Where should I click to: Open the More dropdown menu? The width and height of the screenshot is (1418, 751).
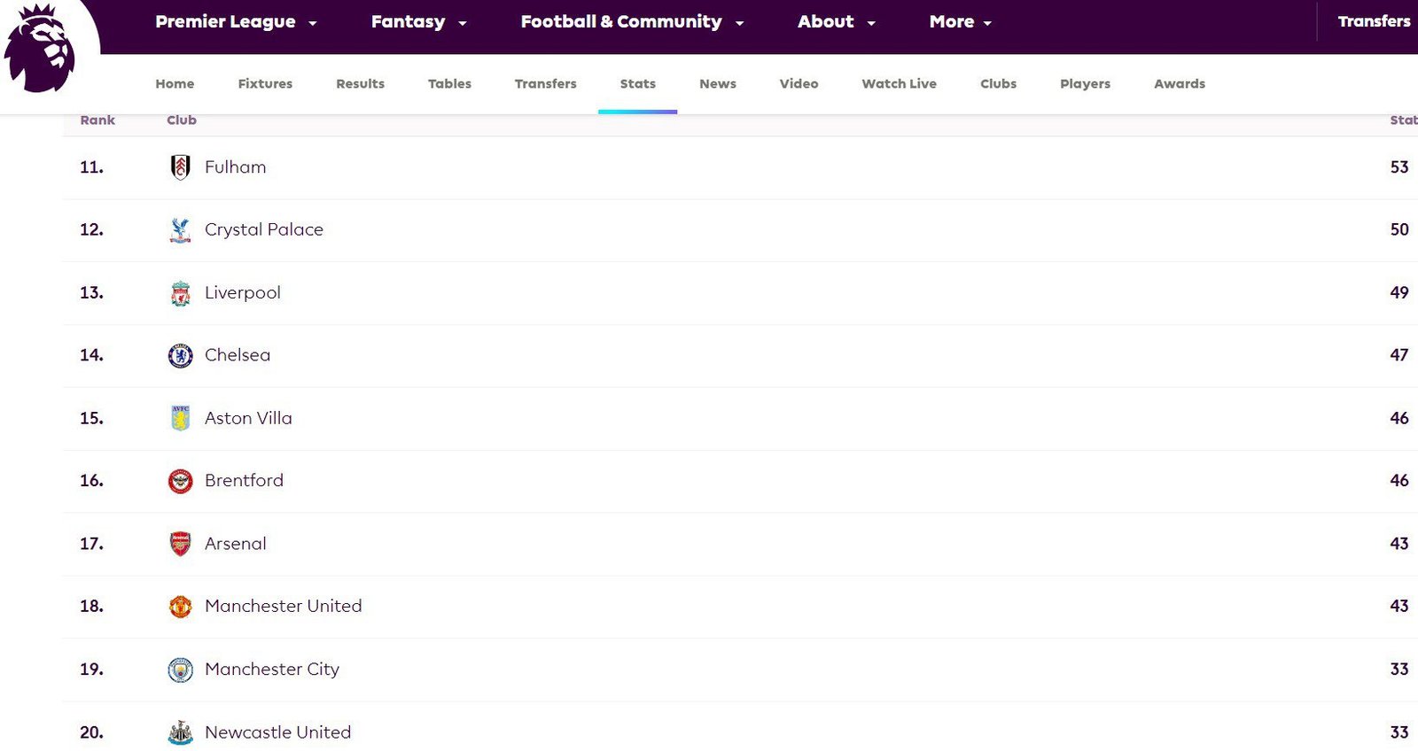(x=960, y=22)
